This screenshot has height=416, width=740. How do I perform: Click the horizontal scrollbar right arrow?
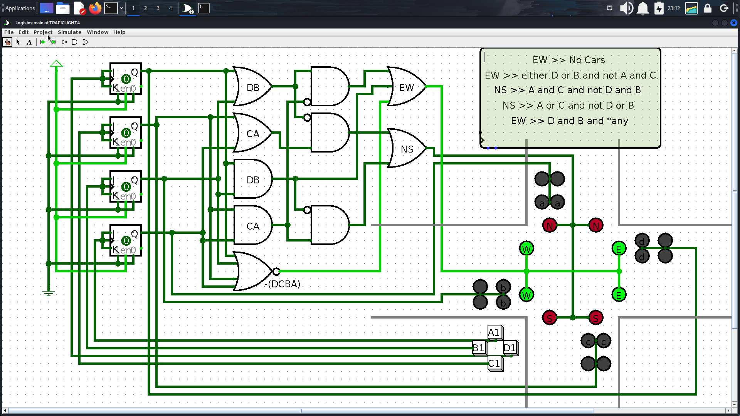[x=728, y=411]
